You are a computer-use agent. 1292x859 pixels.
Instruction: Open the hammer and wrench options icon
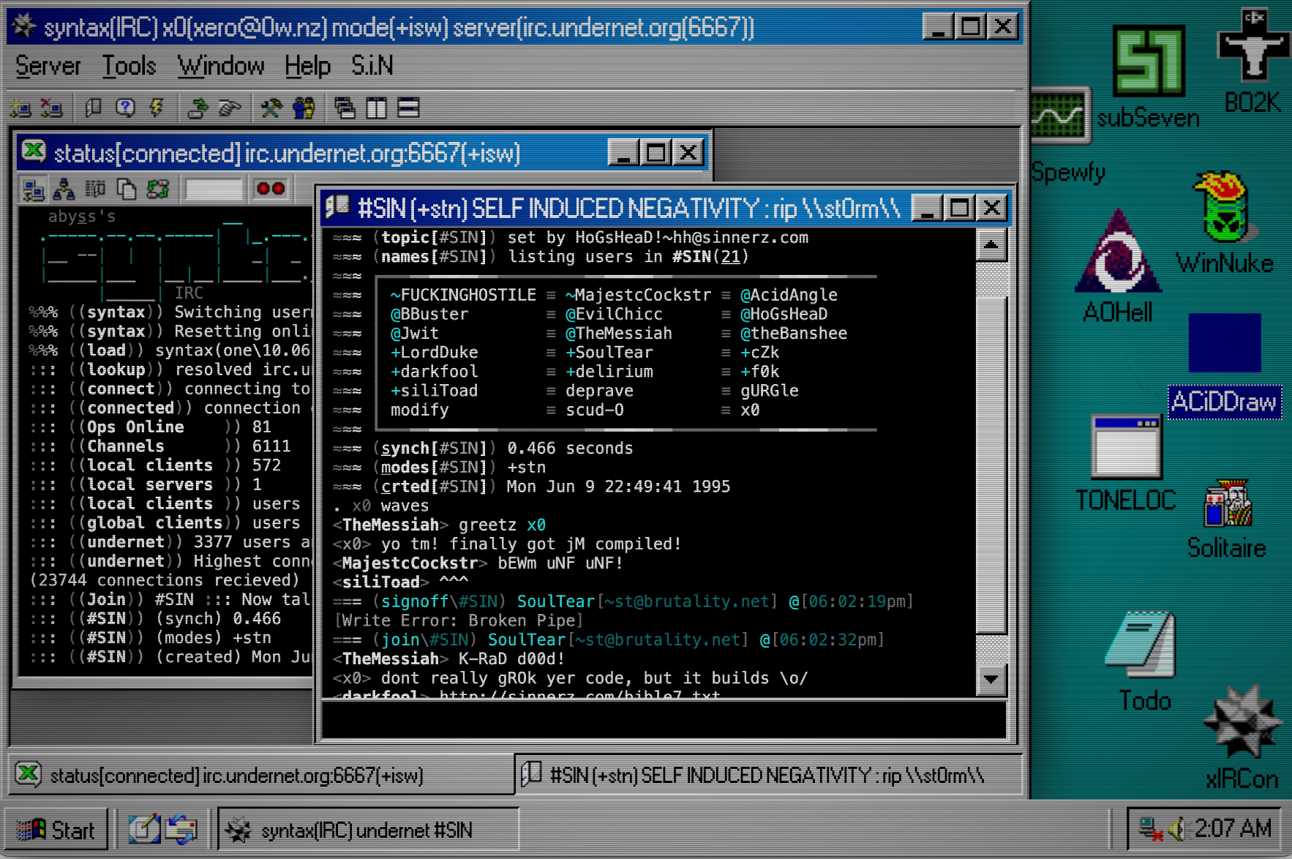[271, 108]
